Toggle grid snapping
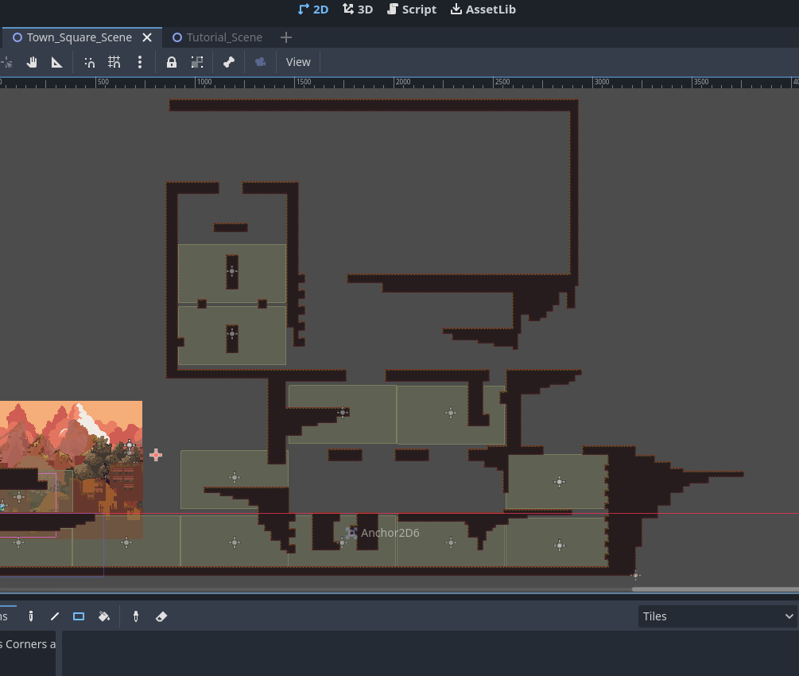799x676 pixels. point(114,62)
